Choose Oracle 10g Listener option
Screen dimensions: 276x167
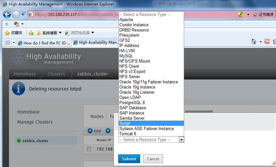[151, 93]
